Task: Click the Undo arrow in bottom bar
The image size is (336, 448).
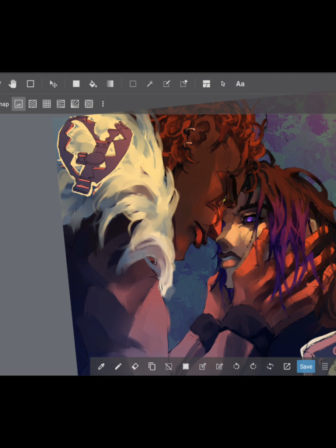Action: (x=236, y=367)
